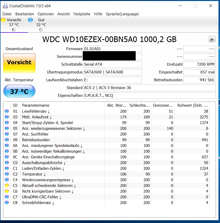Click the Rohwert column header
220x223 pixels.
click(192, 105)
